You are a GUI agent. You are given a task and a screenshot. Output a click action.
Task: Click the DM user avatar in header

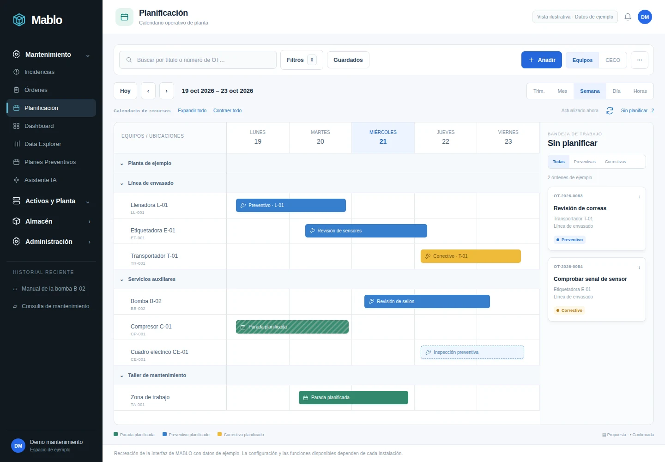(645, 17)
